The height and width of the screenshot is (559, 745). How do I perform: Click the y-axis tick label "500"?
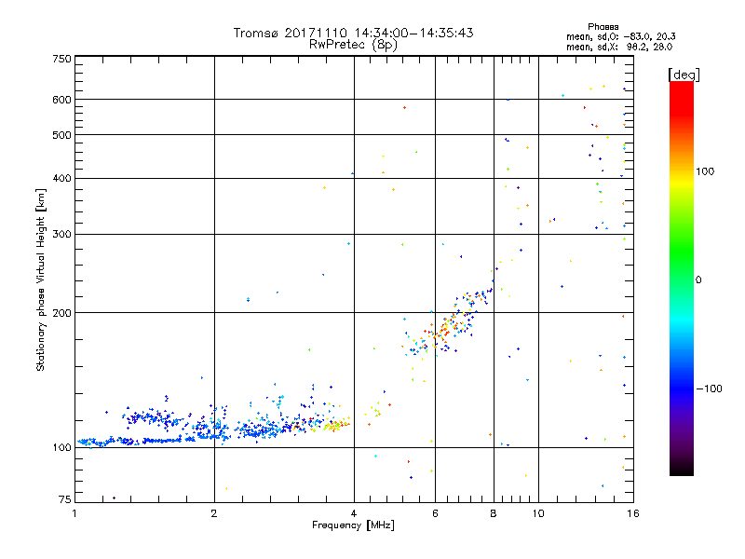point(61,135)
